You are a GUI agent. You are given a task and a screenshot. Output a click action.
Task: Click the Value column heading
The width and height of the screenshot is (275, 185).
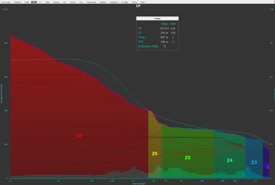164,24
